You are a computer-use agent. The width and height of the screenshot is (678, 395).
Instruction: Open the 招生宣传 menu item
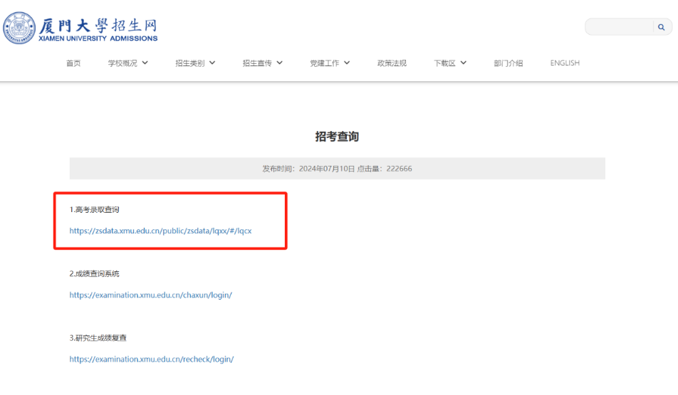(257, 63)
